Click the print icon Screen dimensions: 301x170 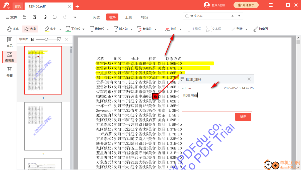45,17
